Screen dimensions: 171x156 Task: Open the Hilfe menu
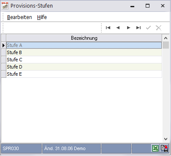point(42,17)
